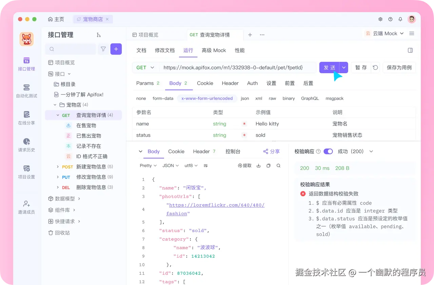This screenshot has width=434, height=285.
Task: Open 项目设置 in the sidebar
Action: 26,172
